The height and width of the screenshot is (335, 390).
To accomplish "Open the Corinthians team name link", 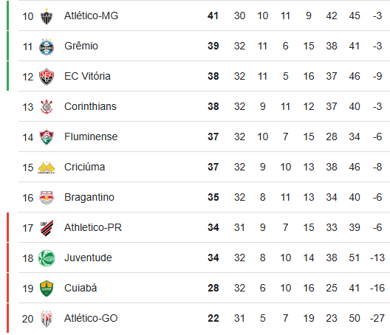I will [x=90, y=106].
